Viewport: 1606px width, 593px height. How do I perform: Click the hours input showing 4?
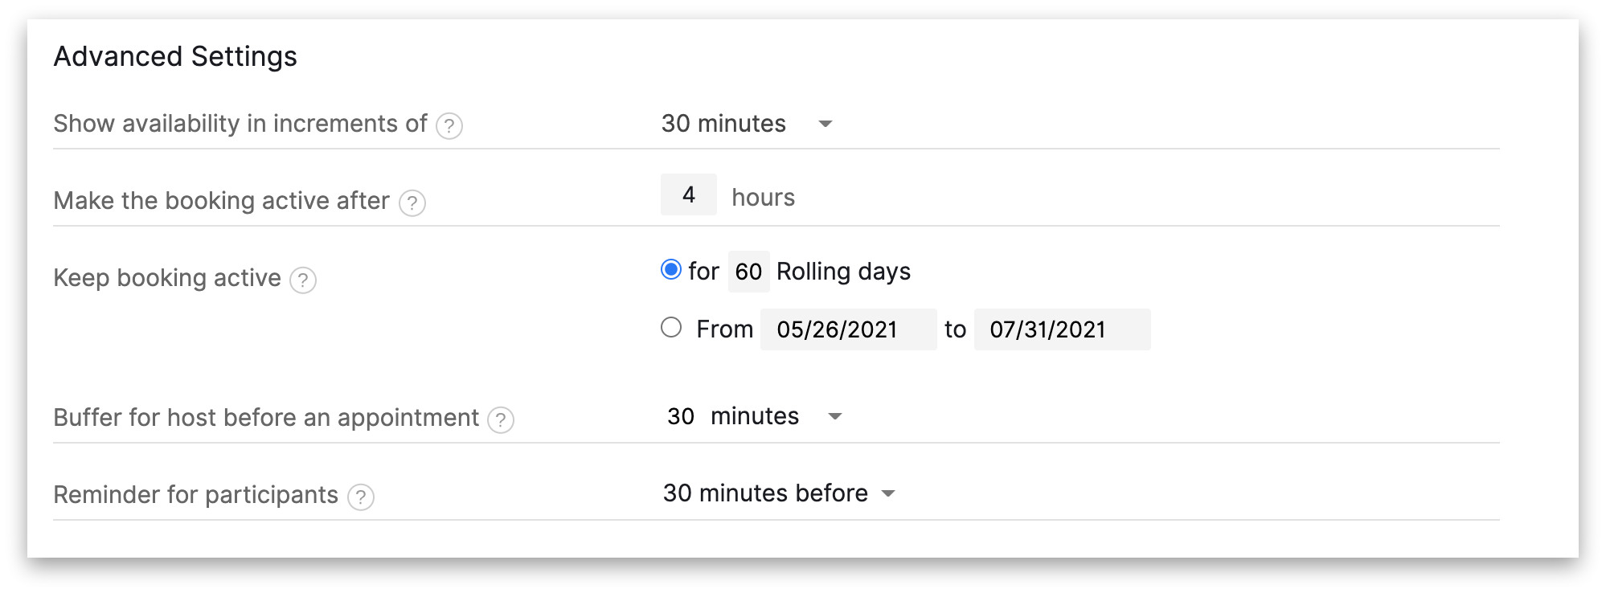point(689,194)
